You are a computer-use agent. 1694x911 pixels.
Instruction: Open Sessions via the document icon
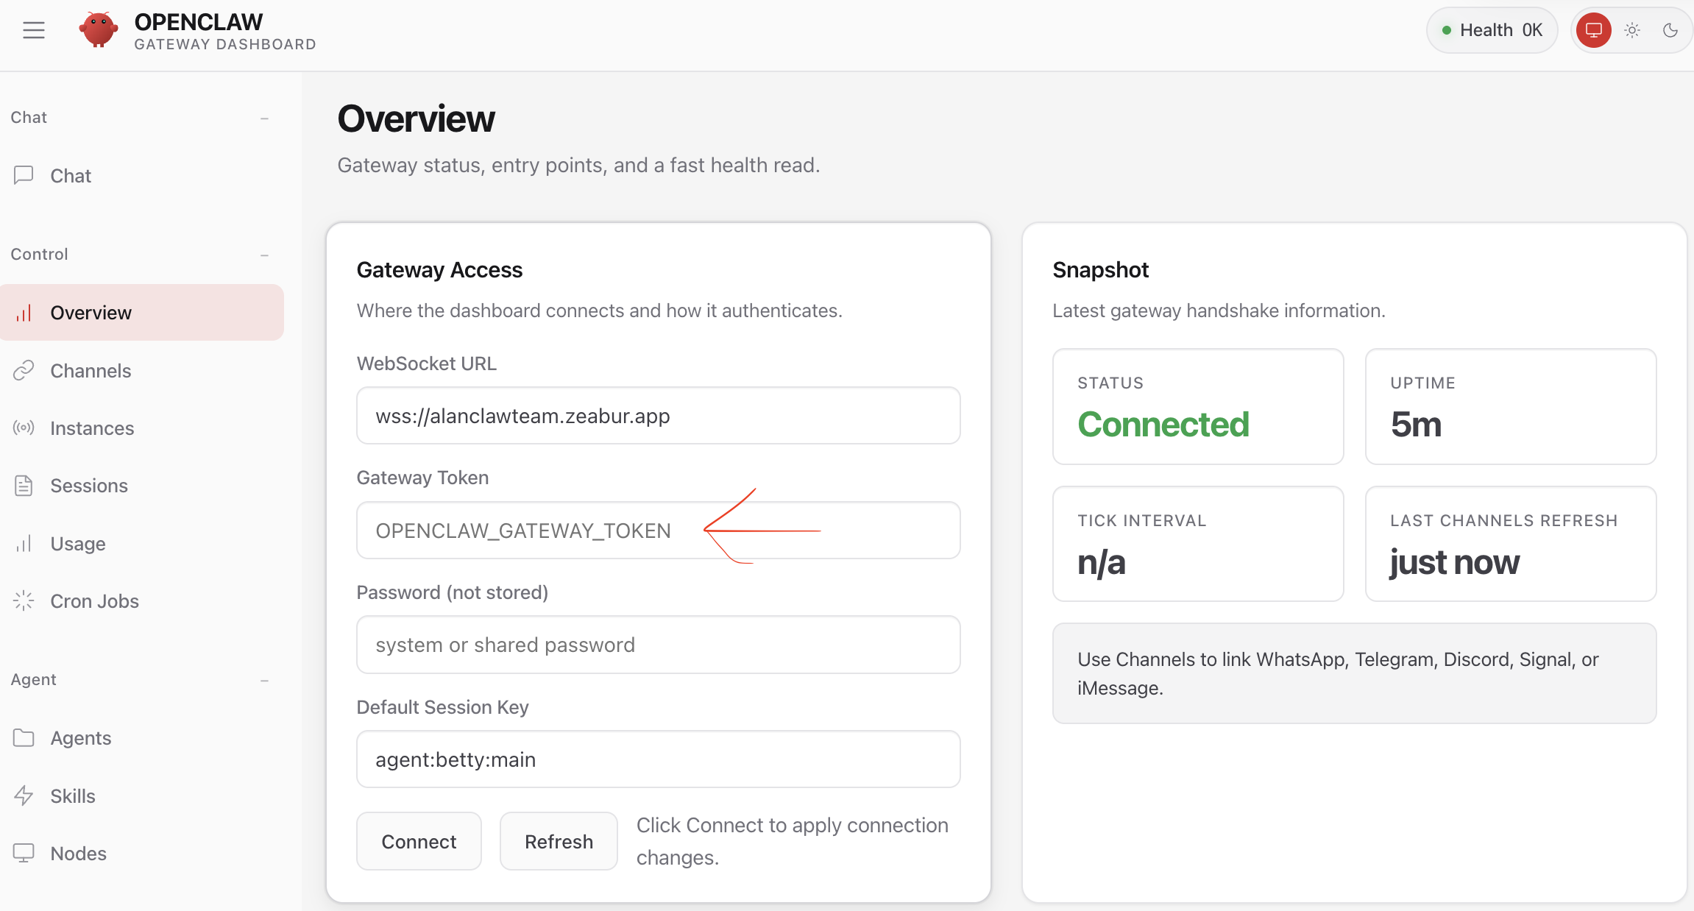[x=24, y=486]
